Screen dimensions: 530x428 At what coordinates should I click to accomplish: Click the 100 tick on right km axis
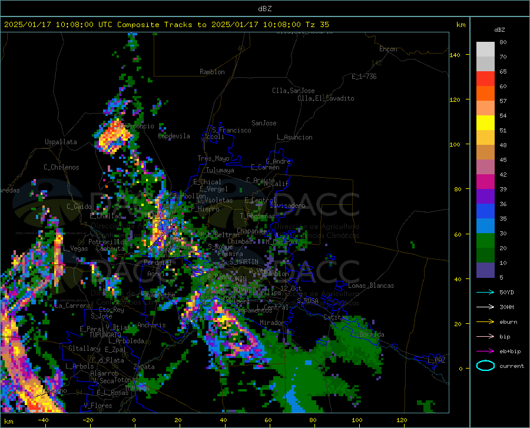[455, 144]
